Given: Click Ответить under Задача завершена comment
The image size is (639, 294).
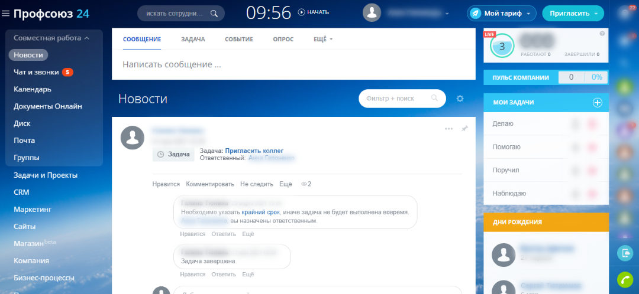Looking at the screenshot, I should (224, 274).
